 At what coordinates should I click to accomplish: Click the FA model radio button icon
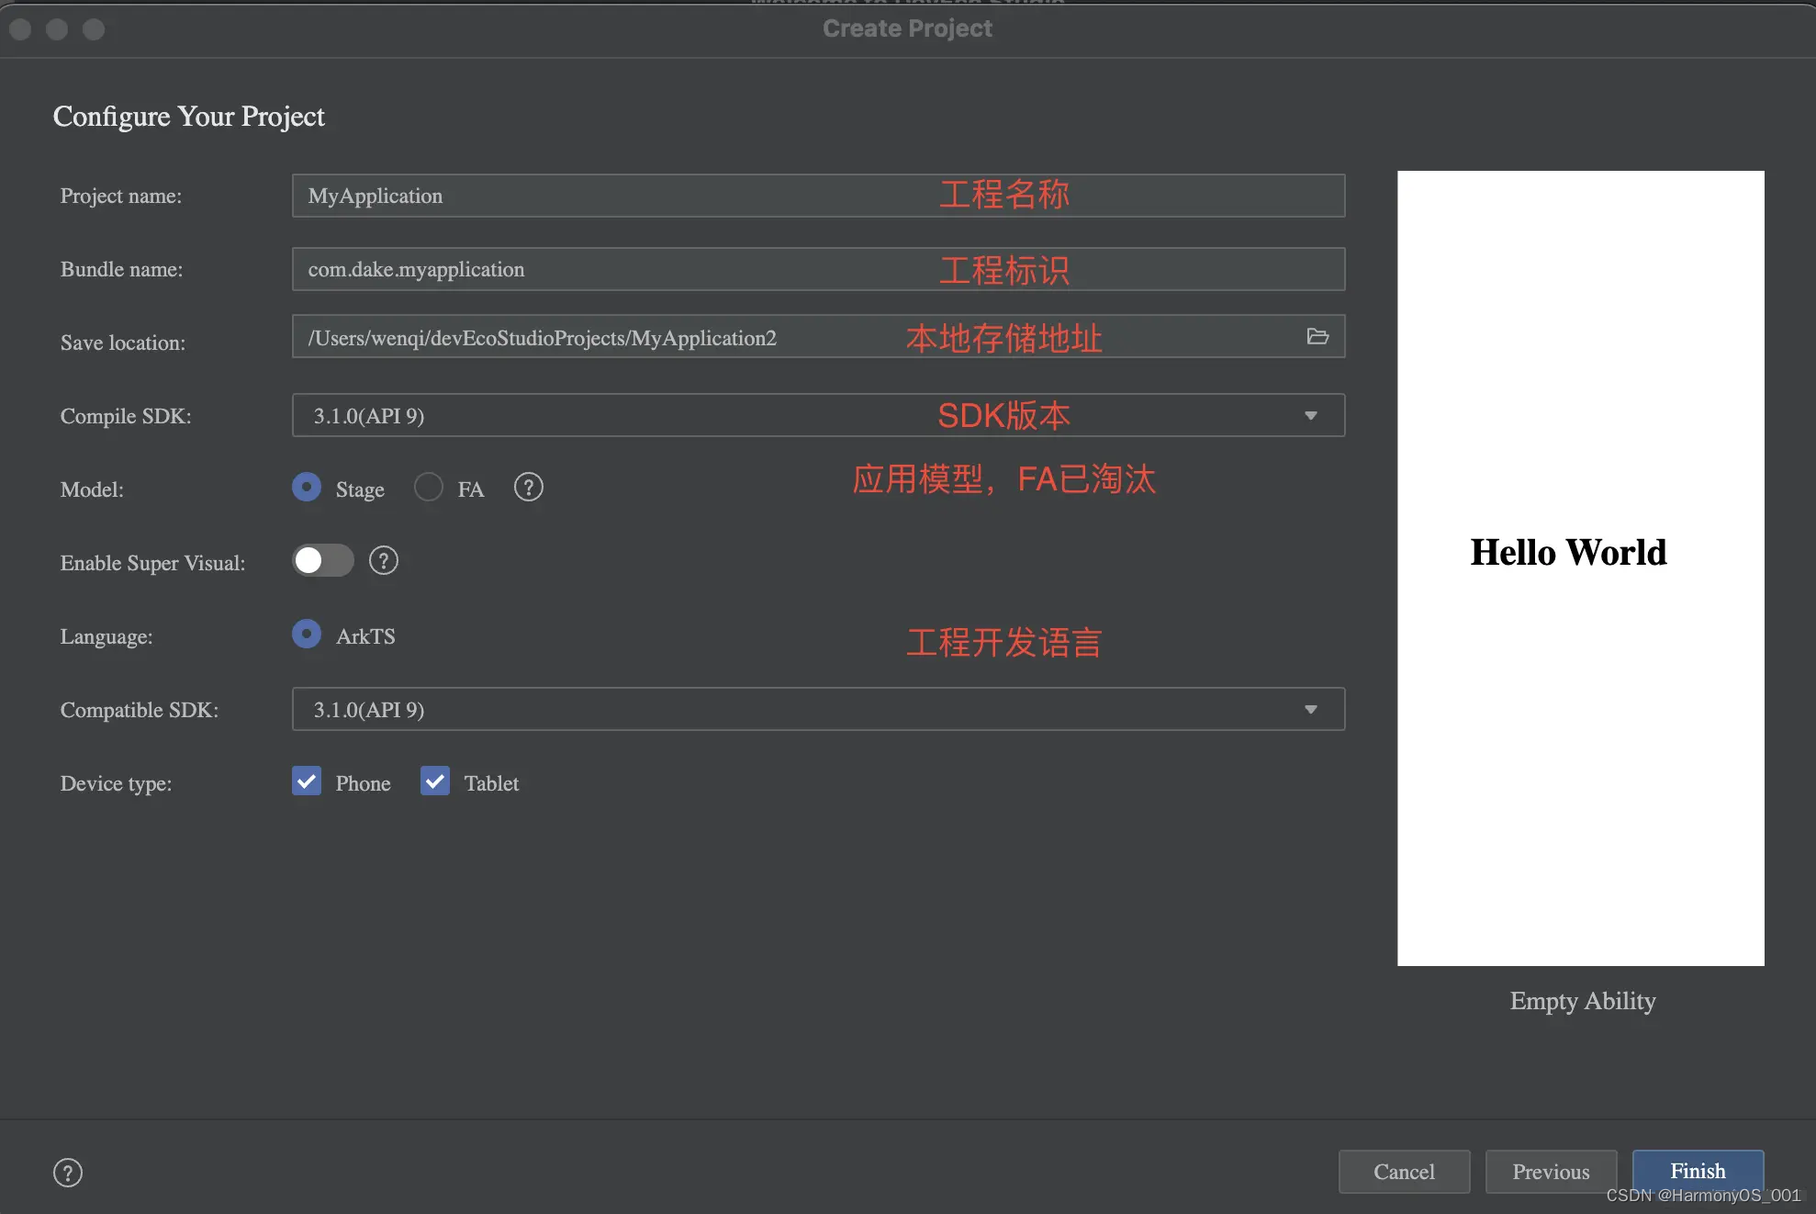pyautogui.click(x=428, y=488)
